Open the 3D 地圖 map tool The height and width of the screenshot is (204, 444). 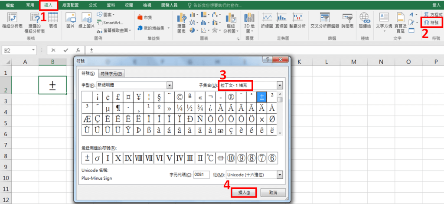[249, 20]
